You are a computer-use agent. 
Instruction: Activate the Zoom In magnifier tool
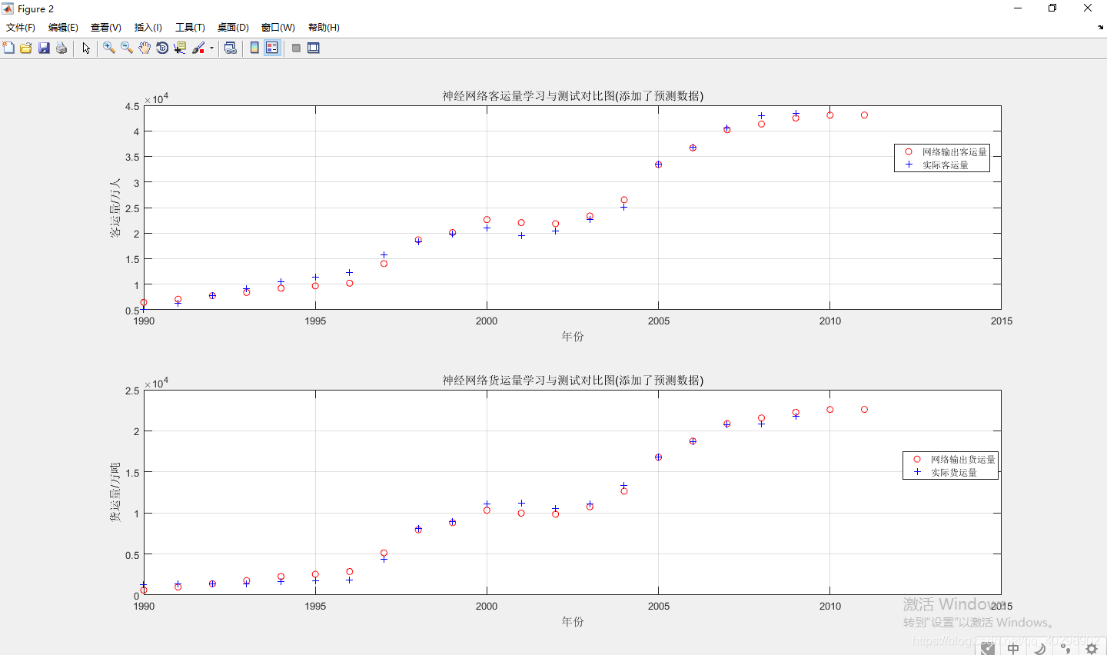tap(109, 48)
